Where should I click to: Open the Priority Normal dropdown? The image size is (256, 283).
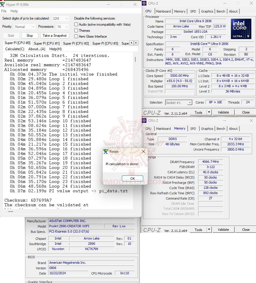tap(25, 27)
